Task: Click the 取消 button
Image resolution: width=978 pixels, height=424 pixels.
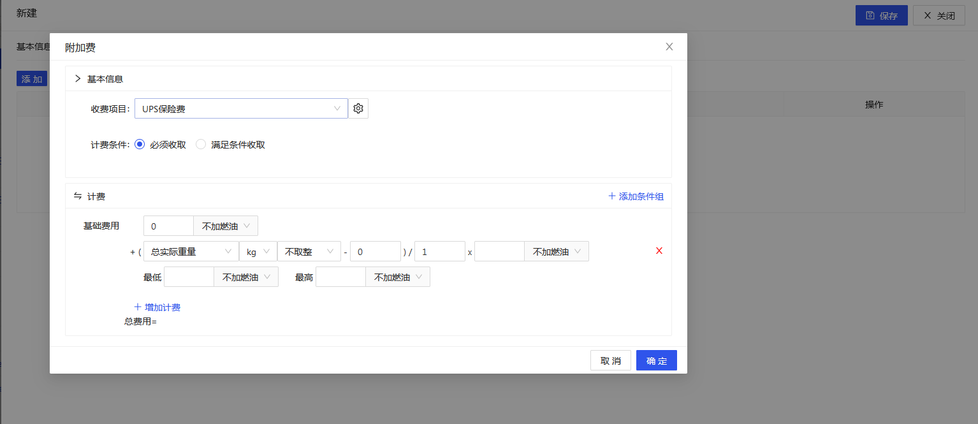Action: click(610, 361)
